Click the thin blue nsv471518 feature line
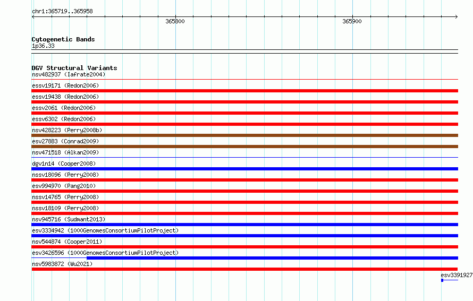This screenshot has width=473, height=301. (x=244, y=157)
